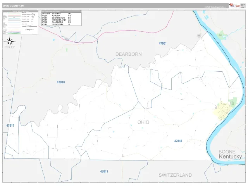Click the 47001 ZIP code map label
This screenshot has width=248, height=186.
pos(163,43)
